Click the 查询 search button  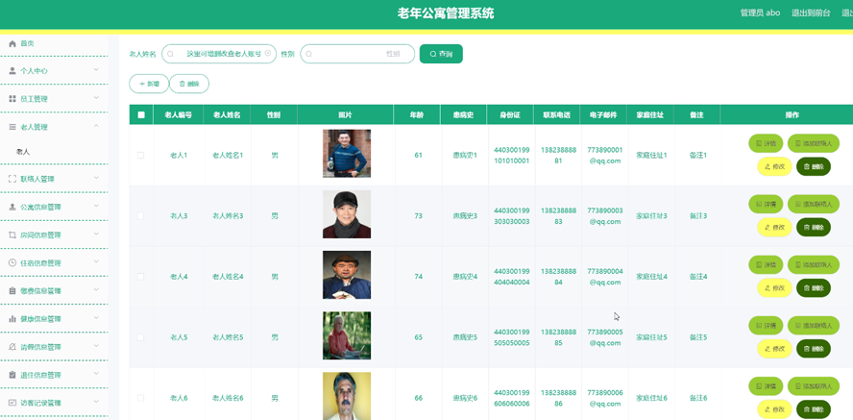point(441,54)
